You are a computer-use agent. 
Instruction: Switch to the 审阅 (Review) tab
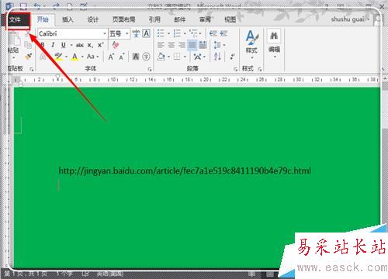(x=205, y=19)
